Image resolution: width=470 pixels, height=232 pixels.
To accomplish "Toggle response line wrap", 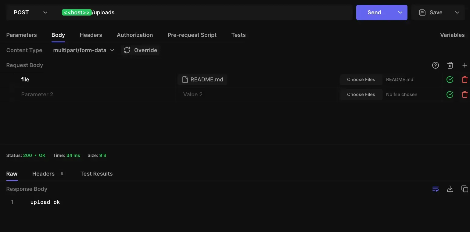I will click(436, 189).
